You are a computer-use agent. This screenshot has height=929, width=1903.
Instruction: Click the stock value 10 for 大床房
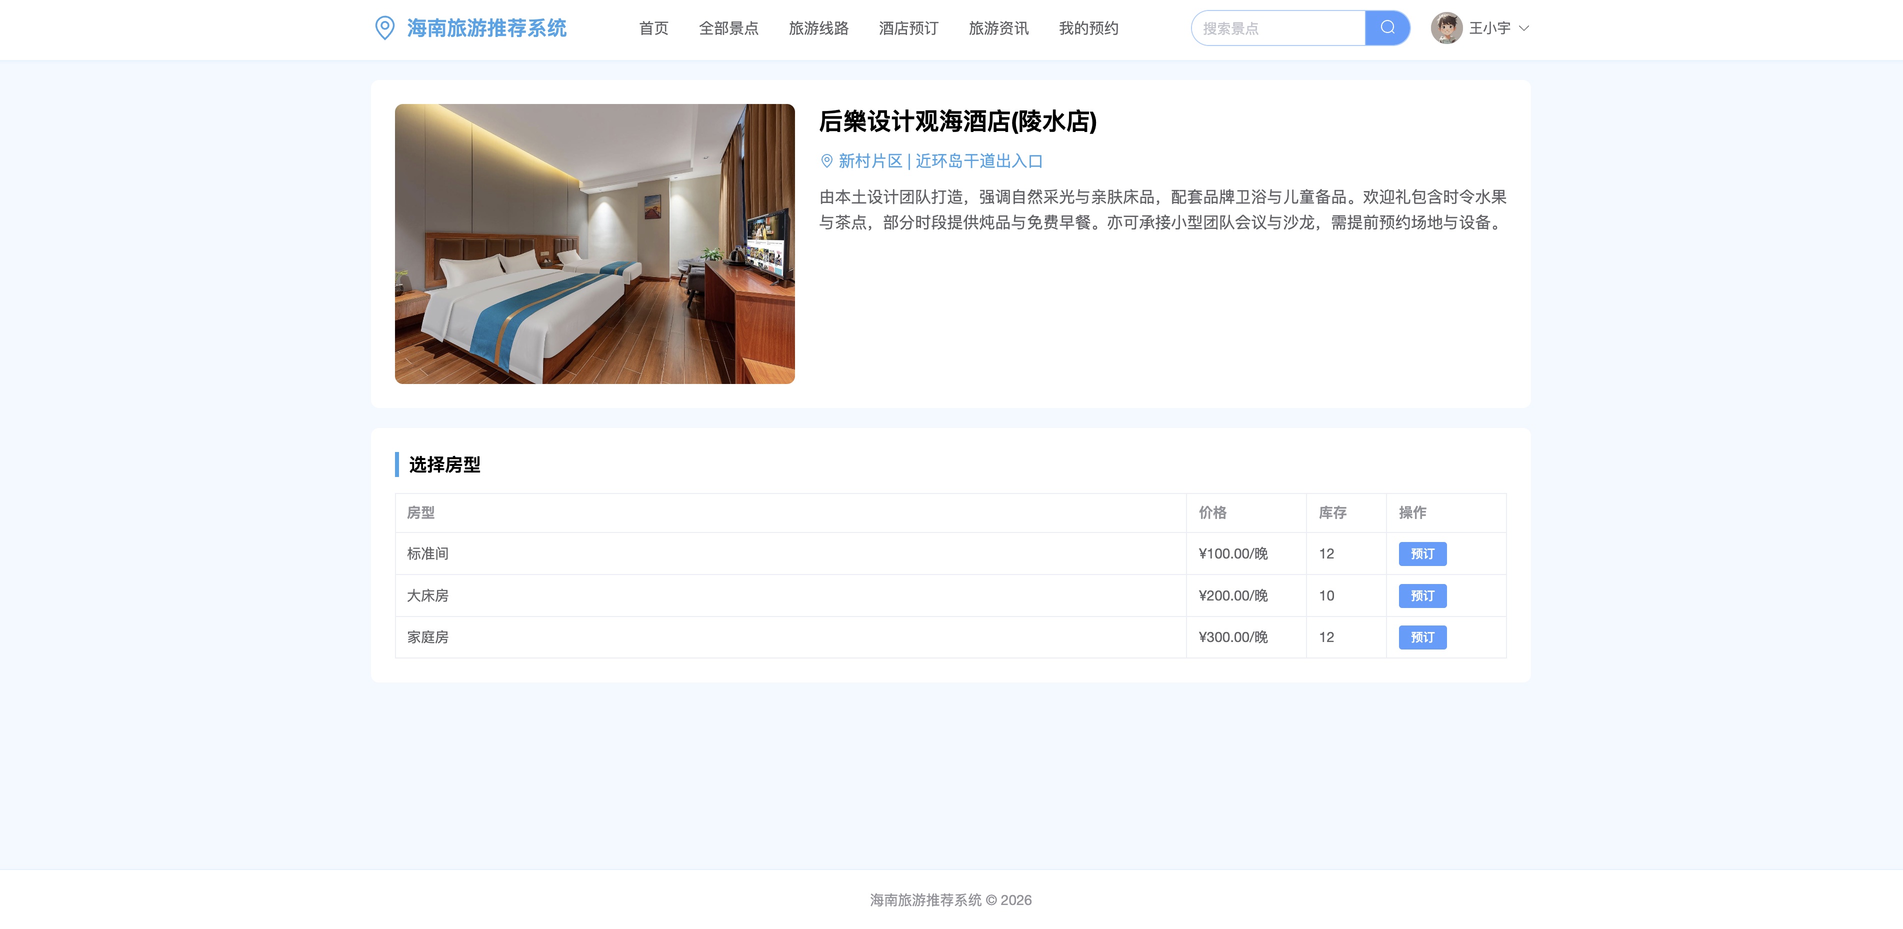pyautogui.click(x=1327, y=596)
